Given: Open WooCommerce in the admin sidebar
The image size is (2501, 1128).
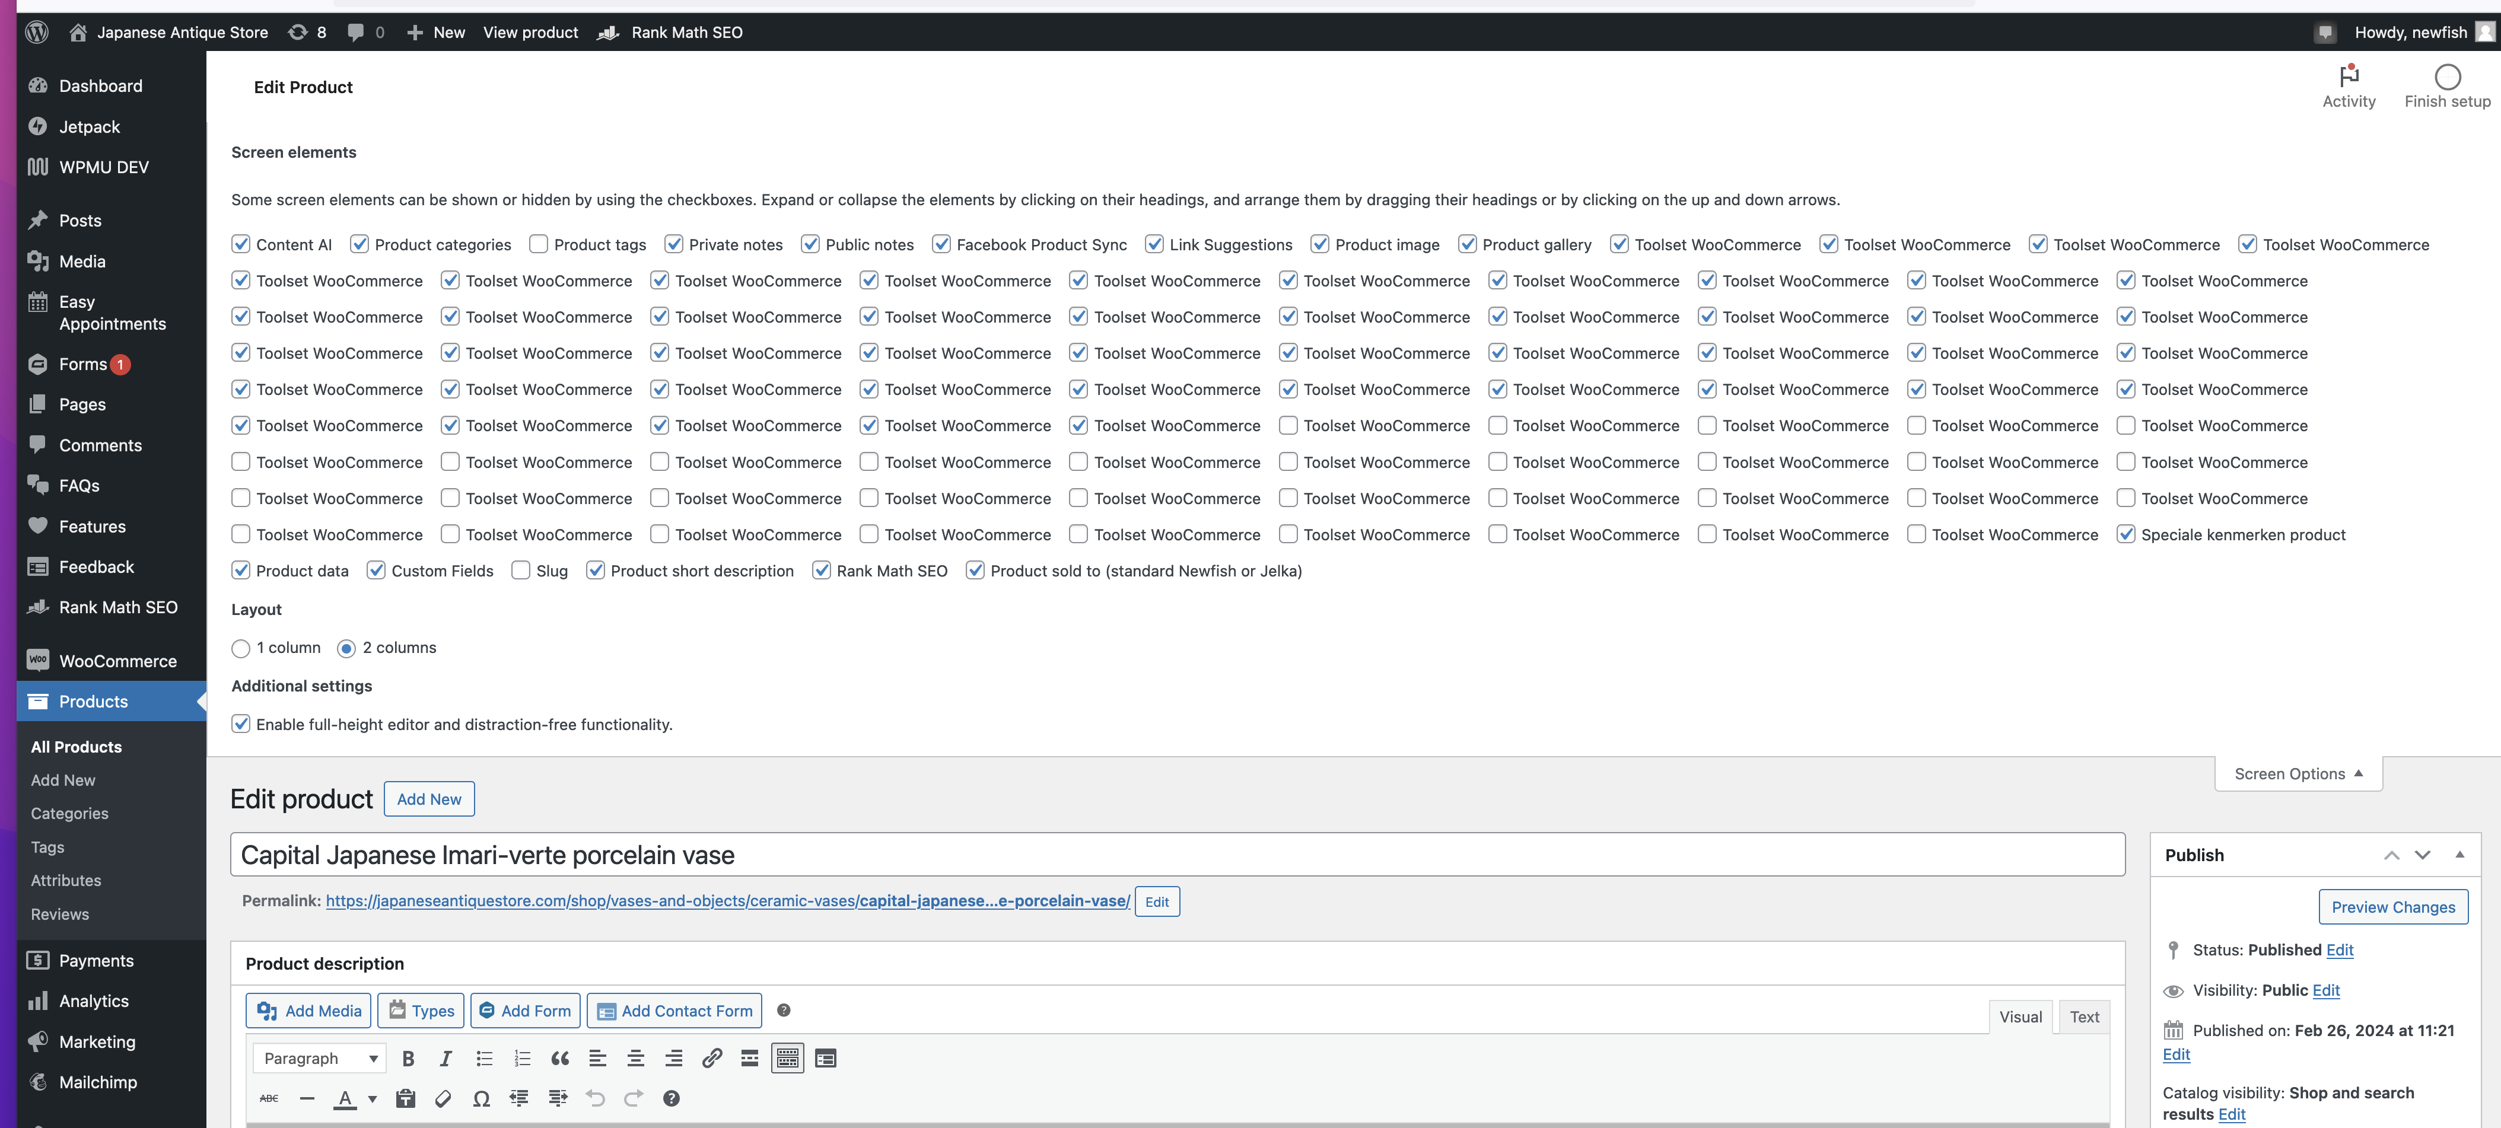Looking at the screenshot, I should [x=117, y=661].
